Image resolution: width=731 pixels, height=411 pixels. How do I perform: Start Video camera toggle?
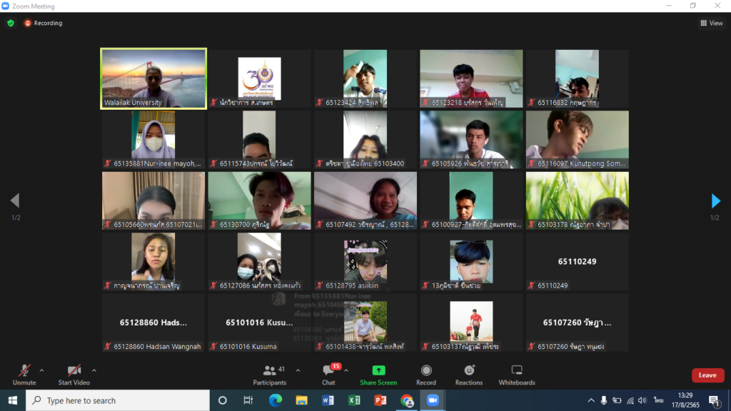(x=74, y=371)
